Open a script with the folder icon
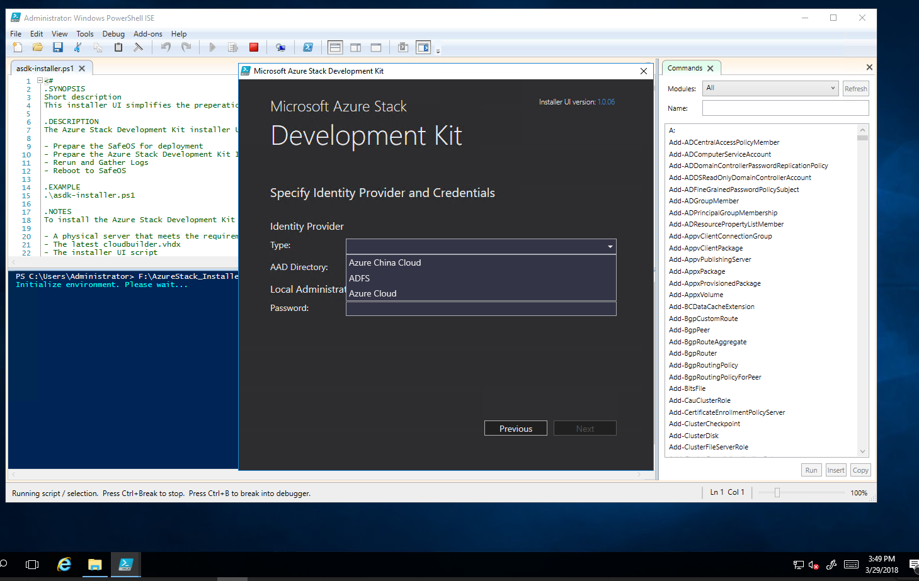Viewport: 919px width, 581px height. tap(38, 47)
